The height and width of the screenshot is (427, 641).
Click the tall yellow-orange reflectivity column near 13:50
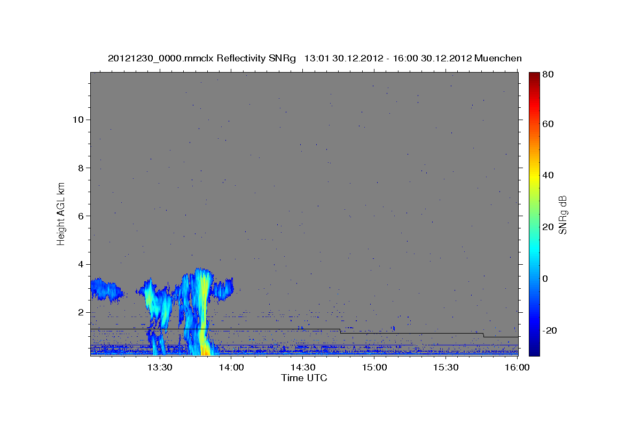tap(204, 312)
